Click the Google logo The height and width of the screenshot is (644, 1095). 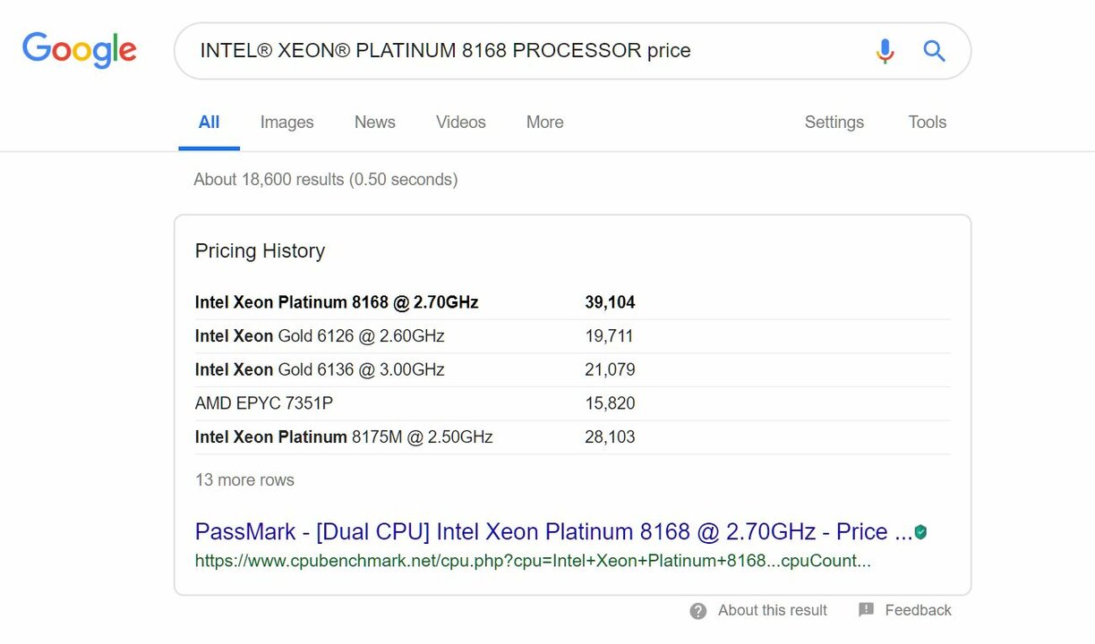click(80, 50)
